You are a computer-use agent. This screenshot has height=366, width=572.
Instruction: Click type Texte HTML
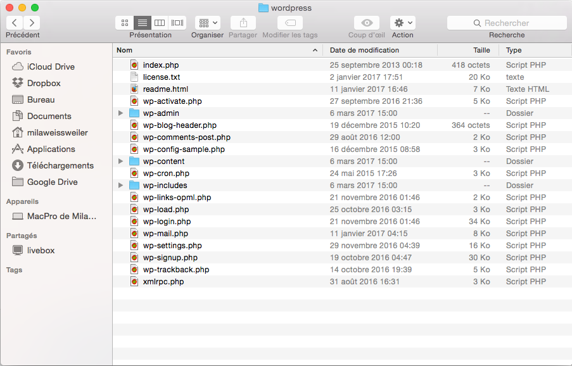527,89
